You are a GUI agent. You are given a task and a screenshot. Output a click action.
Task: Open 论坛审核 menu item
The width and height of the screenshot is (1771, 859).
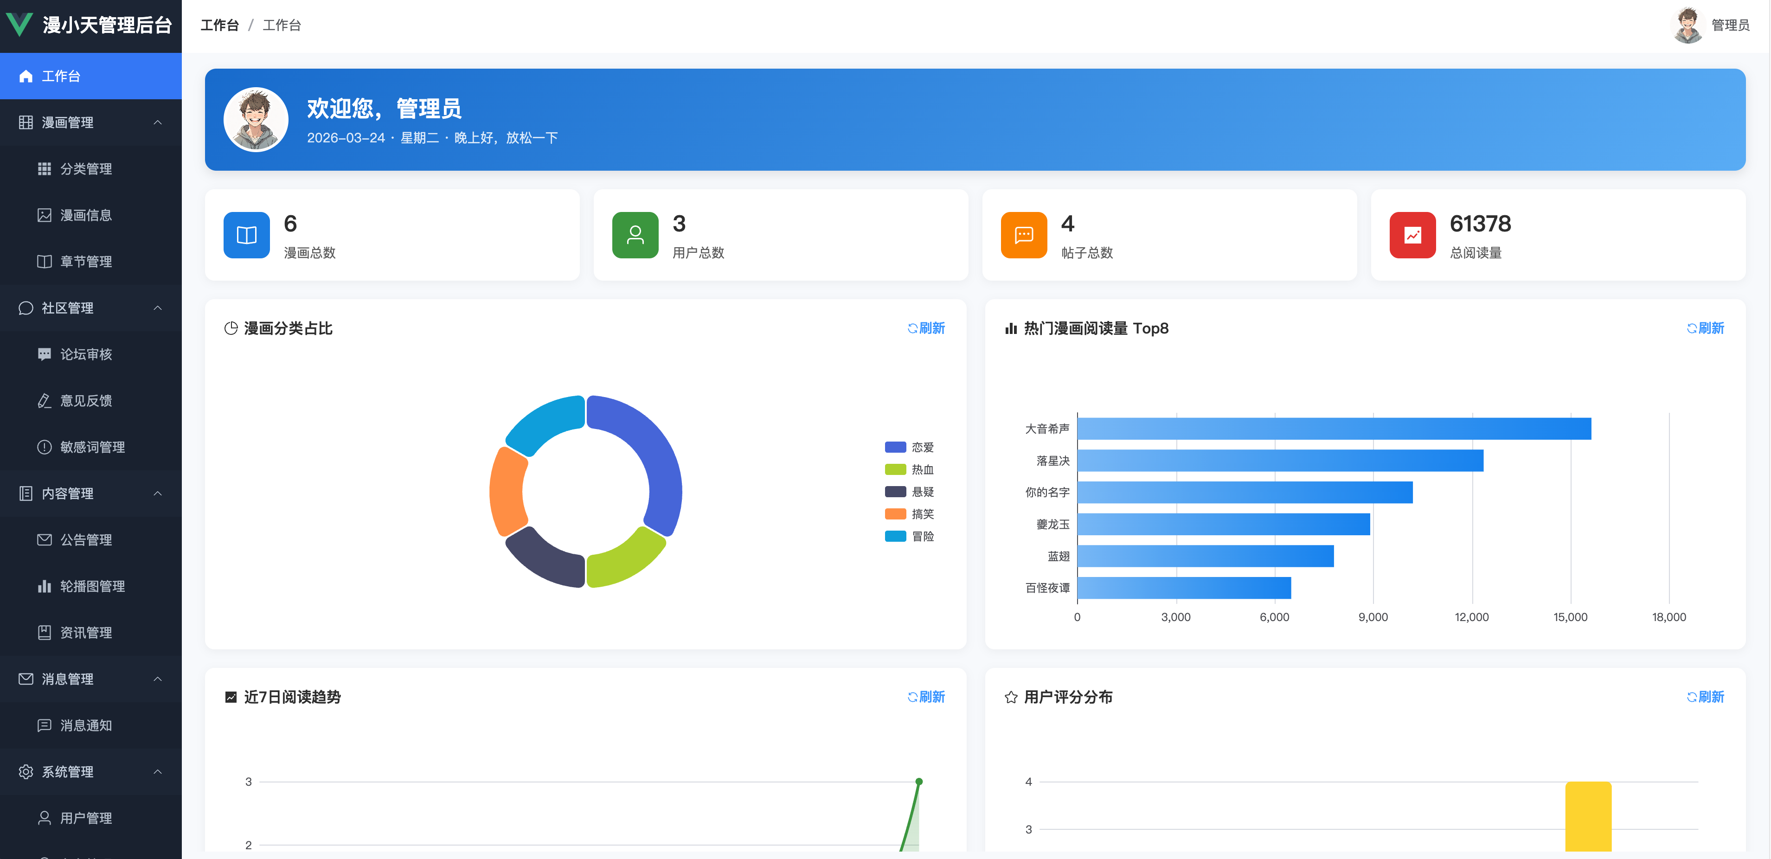(91, 355)
